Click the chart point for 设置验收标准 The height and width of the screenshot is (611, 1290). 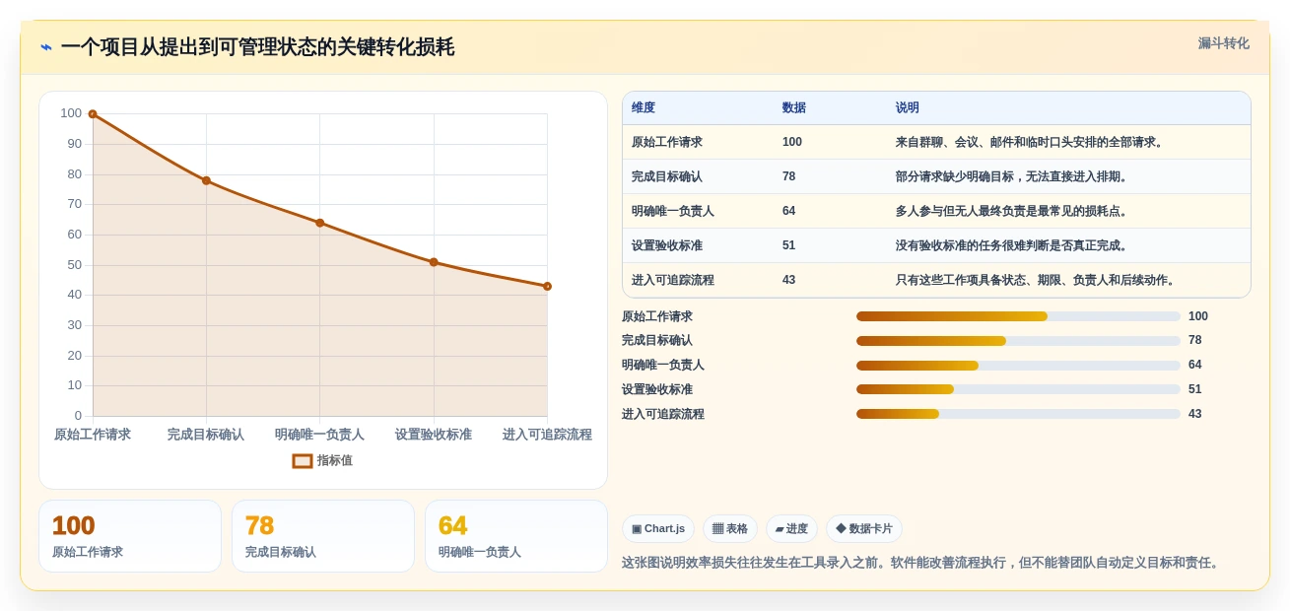pyautogui.click(x=434, y=262)
